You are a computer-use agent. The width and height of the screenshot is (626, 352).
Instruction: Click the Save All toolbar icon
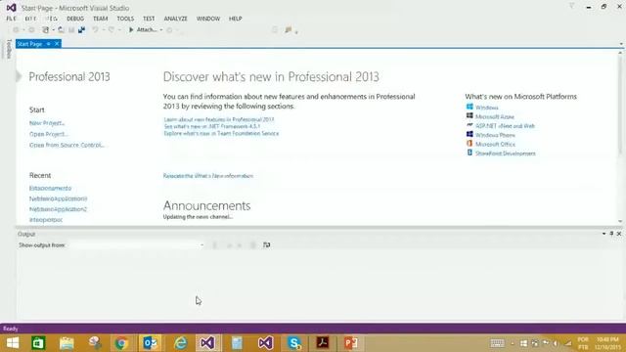click(81, 30)
